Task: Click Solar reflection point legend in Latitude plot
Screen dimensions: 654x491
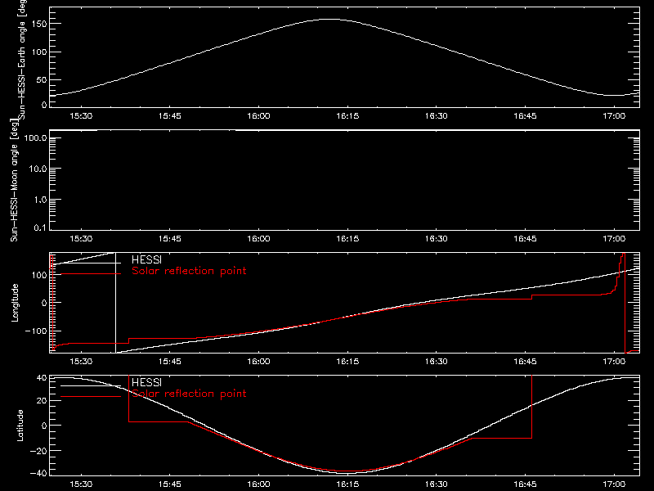Action: coord(189,394)
